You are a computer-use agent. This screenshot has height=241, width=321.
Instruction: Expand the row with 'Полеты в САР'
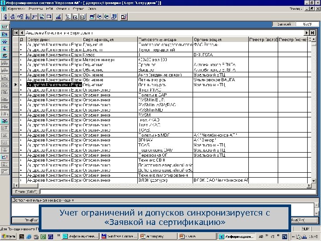coord(21,95)
